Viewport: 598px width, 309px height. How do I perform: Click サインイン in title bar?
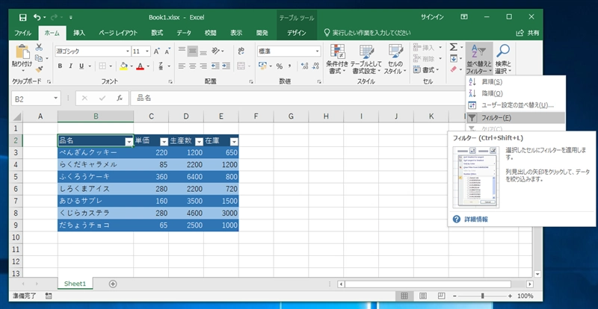point(432,17)
